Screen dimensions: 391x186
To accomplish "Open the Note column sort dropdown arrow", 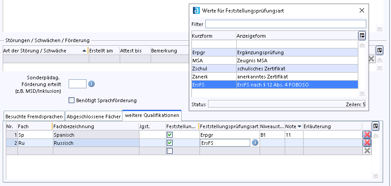I will pos(299,127).
